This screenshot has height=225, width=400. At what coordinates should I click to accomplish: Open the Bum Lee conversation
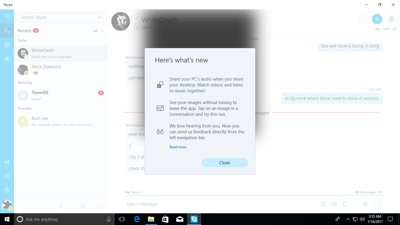[61, 121]
